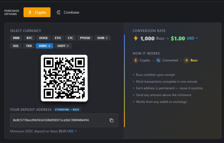Image resolution: width=224 pixels, height=143 pixels.
Task: Choose LTC as the currency
Action: click(x=70, y=38)
